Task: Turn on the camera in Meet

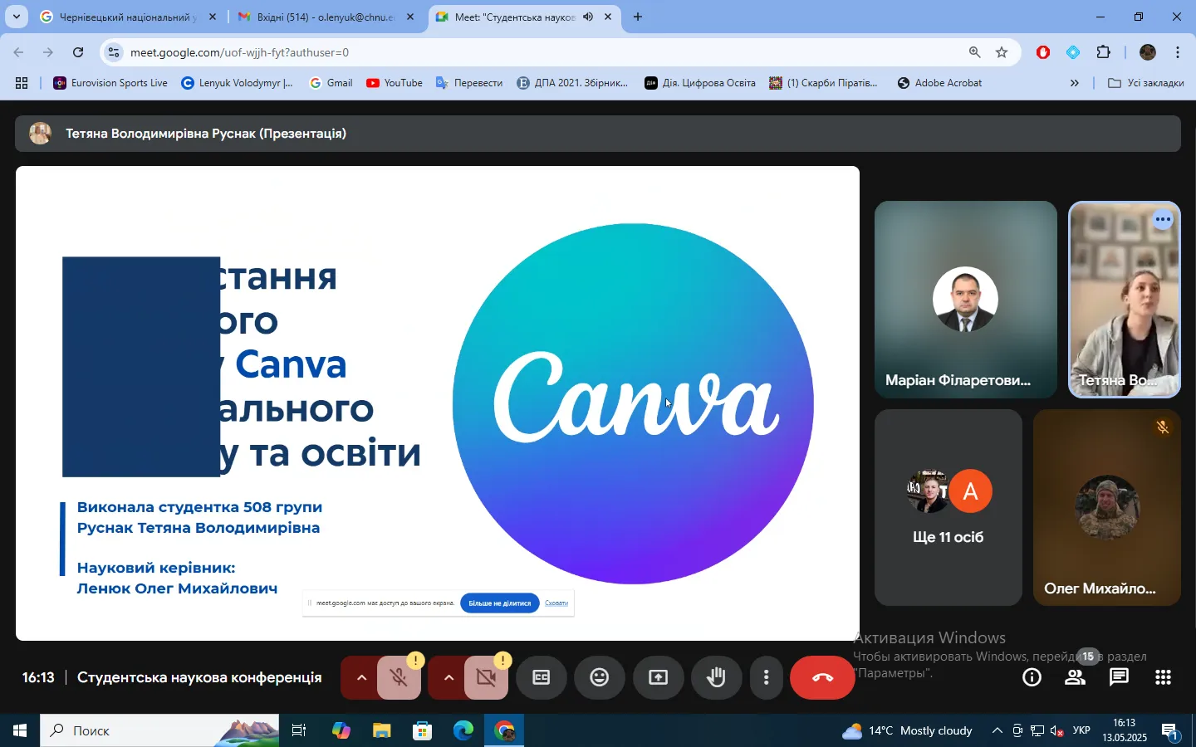Action: 486,678
